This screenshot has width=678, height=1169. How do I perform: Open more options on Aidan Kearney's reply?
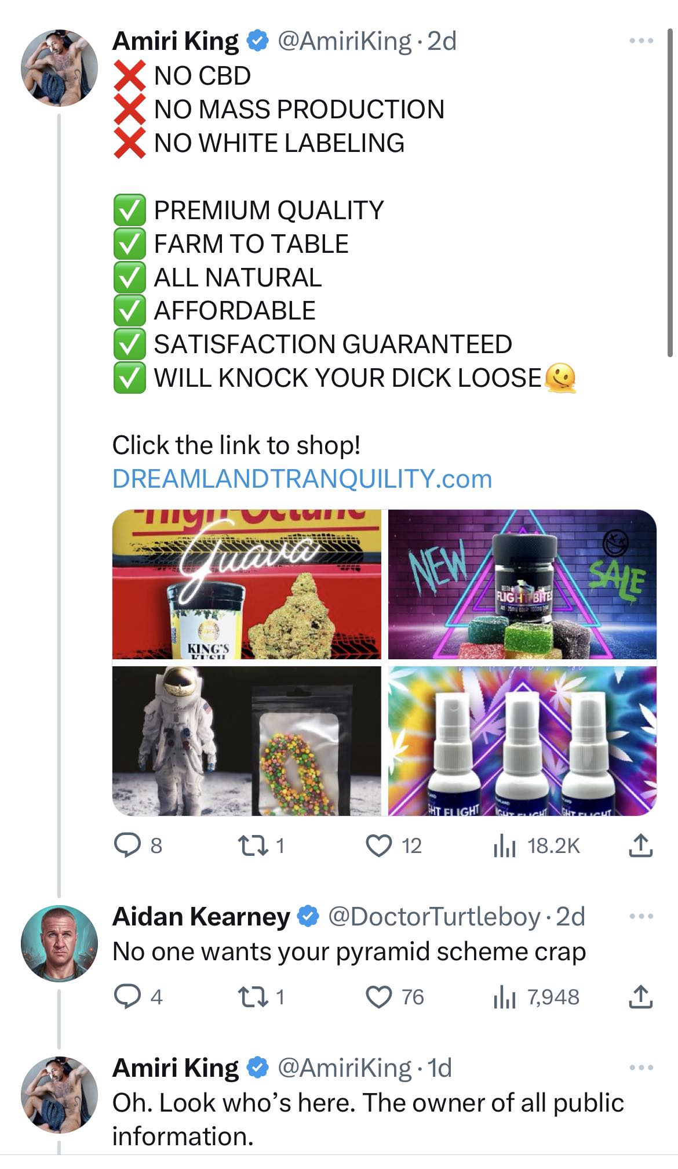click(641, 917)
